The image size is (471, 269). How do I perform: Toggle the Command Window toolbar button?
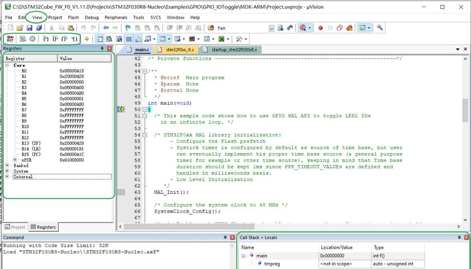coord(100,39)
